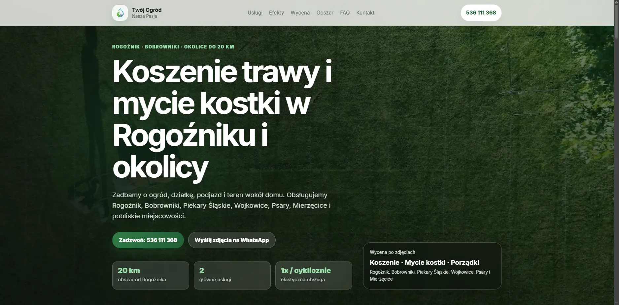Click Wyślij zdjęcia na WhatsApp button
The image size is (619, 305).
coord(232,240)
